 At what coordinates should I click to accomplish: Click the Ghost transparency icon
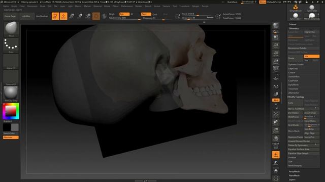click(276, 163)
